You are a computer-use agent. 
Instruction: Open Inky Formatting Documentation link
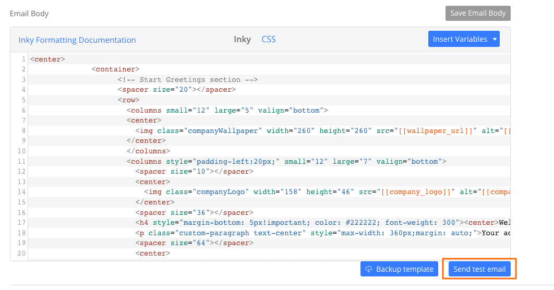(77, 40)
